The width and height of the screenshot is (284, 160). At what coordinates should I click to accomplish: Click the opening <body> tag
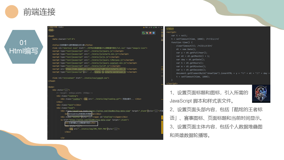pos(51,87)
